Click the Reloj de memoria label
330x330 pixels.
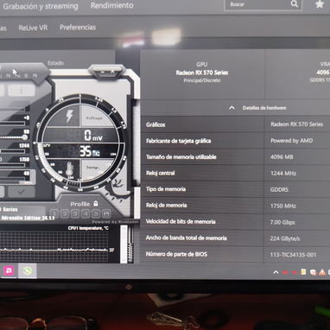pos(166,206)
